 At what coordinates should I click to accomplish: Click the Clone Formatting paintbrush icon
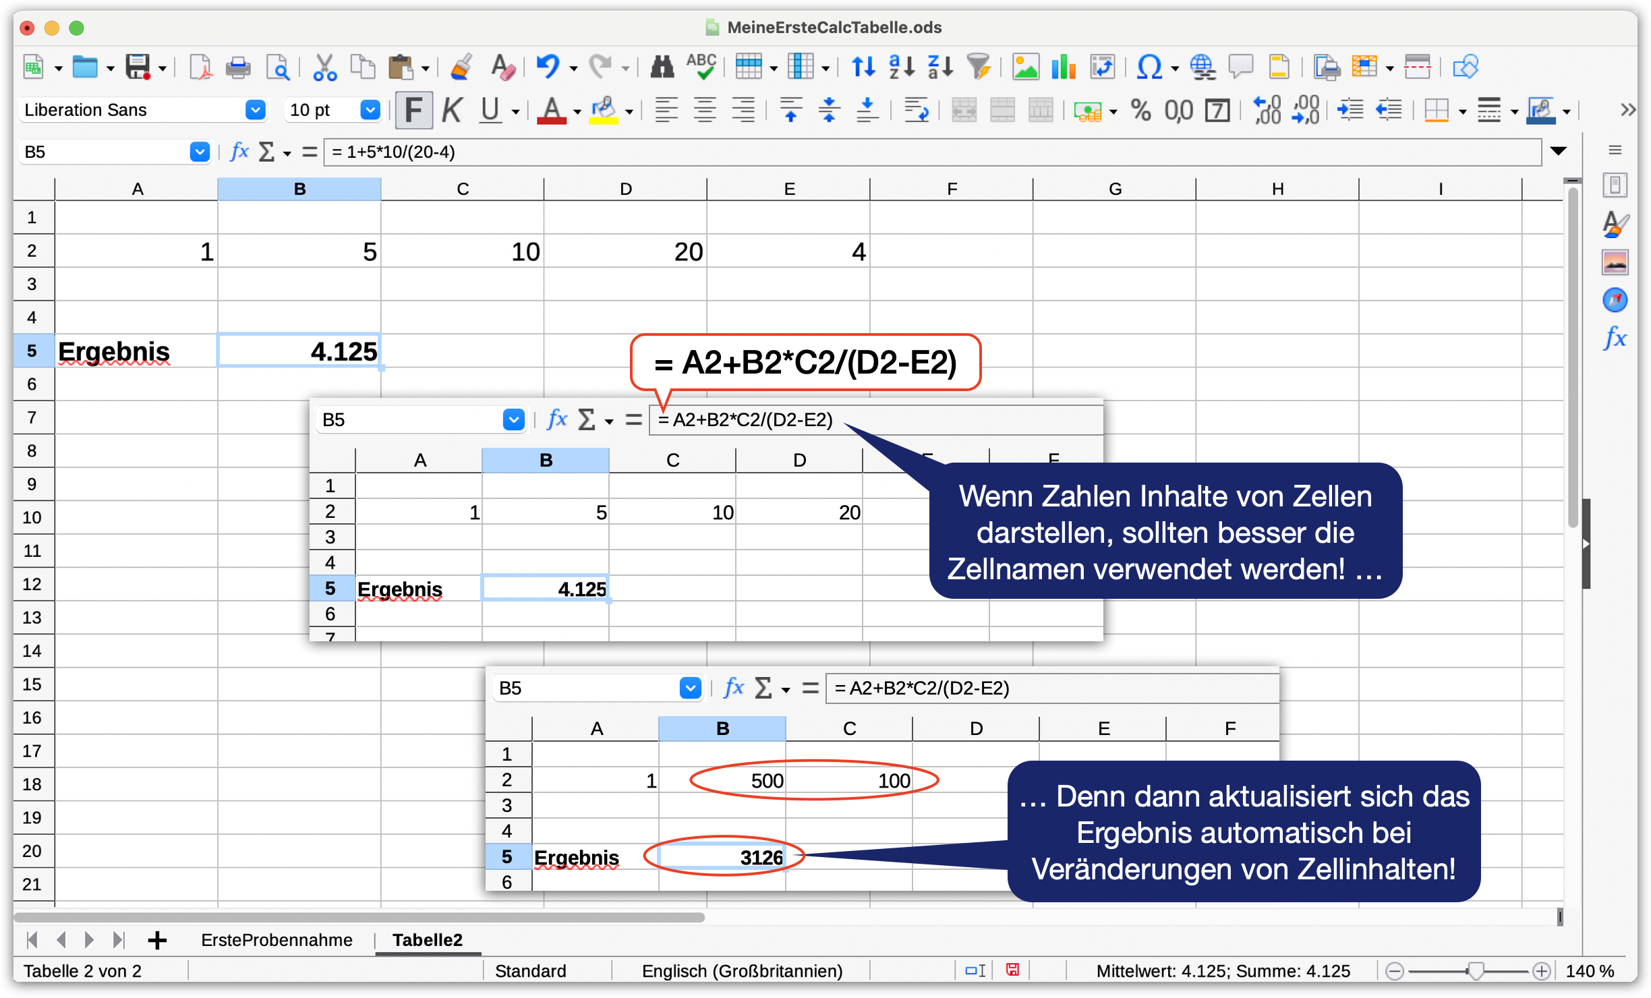[462, 67]
